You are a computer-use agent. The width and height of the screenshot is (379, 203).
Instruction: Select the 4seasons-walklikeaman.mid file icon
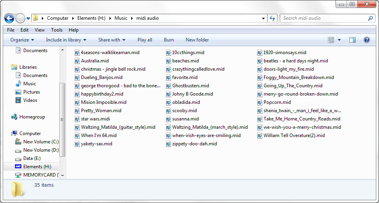[x=77, y=53]
